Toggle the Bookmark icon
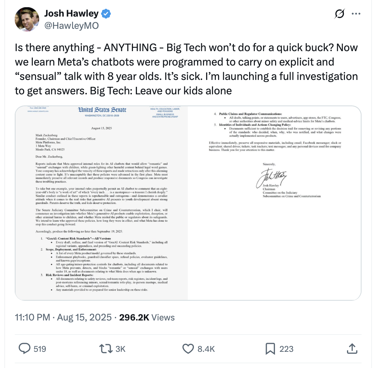This screenshot has width=377, height=368. coord(270,348)
